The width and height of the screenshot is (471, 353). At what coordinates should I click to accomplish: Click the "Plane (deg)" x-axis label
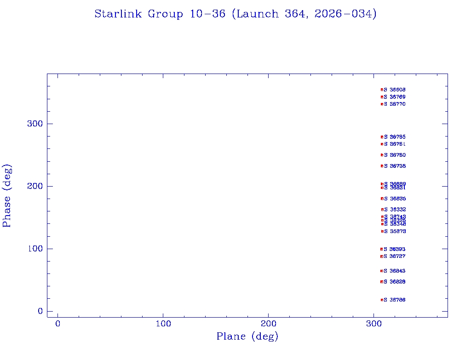coord(247,337)
